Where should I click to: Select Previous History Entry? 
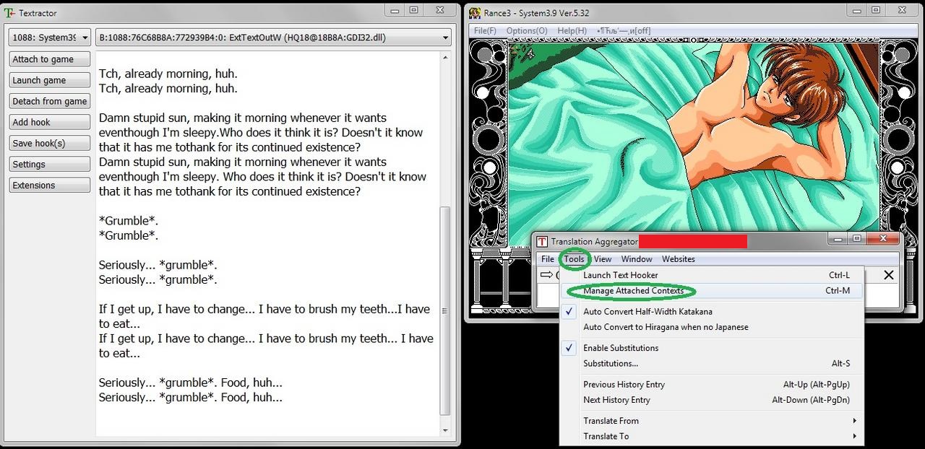[712, 385]
